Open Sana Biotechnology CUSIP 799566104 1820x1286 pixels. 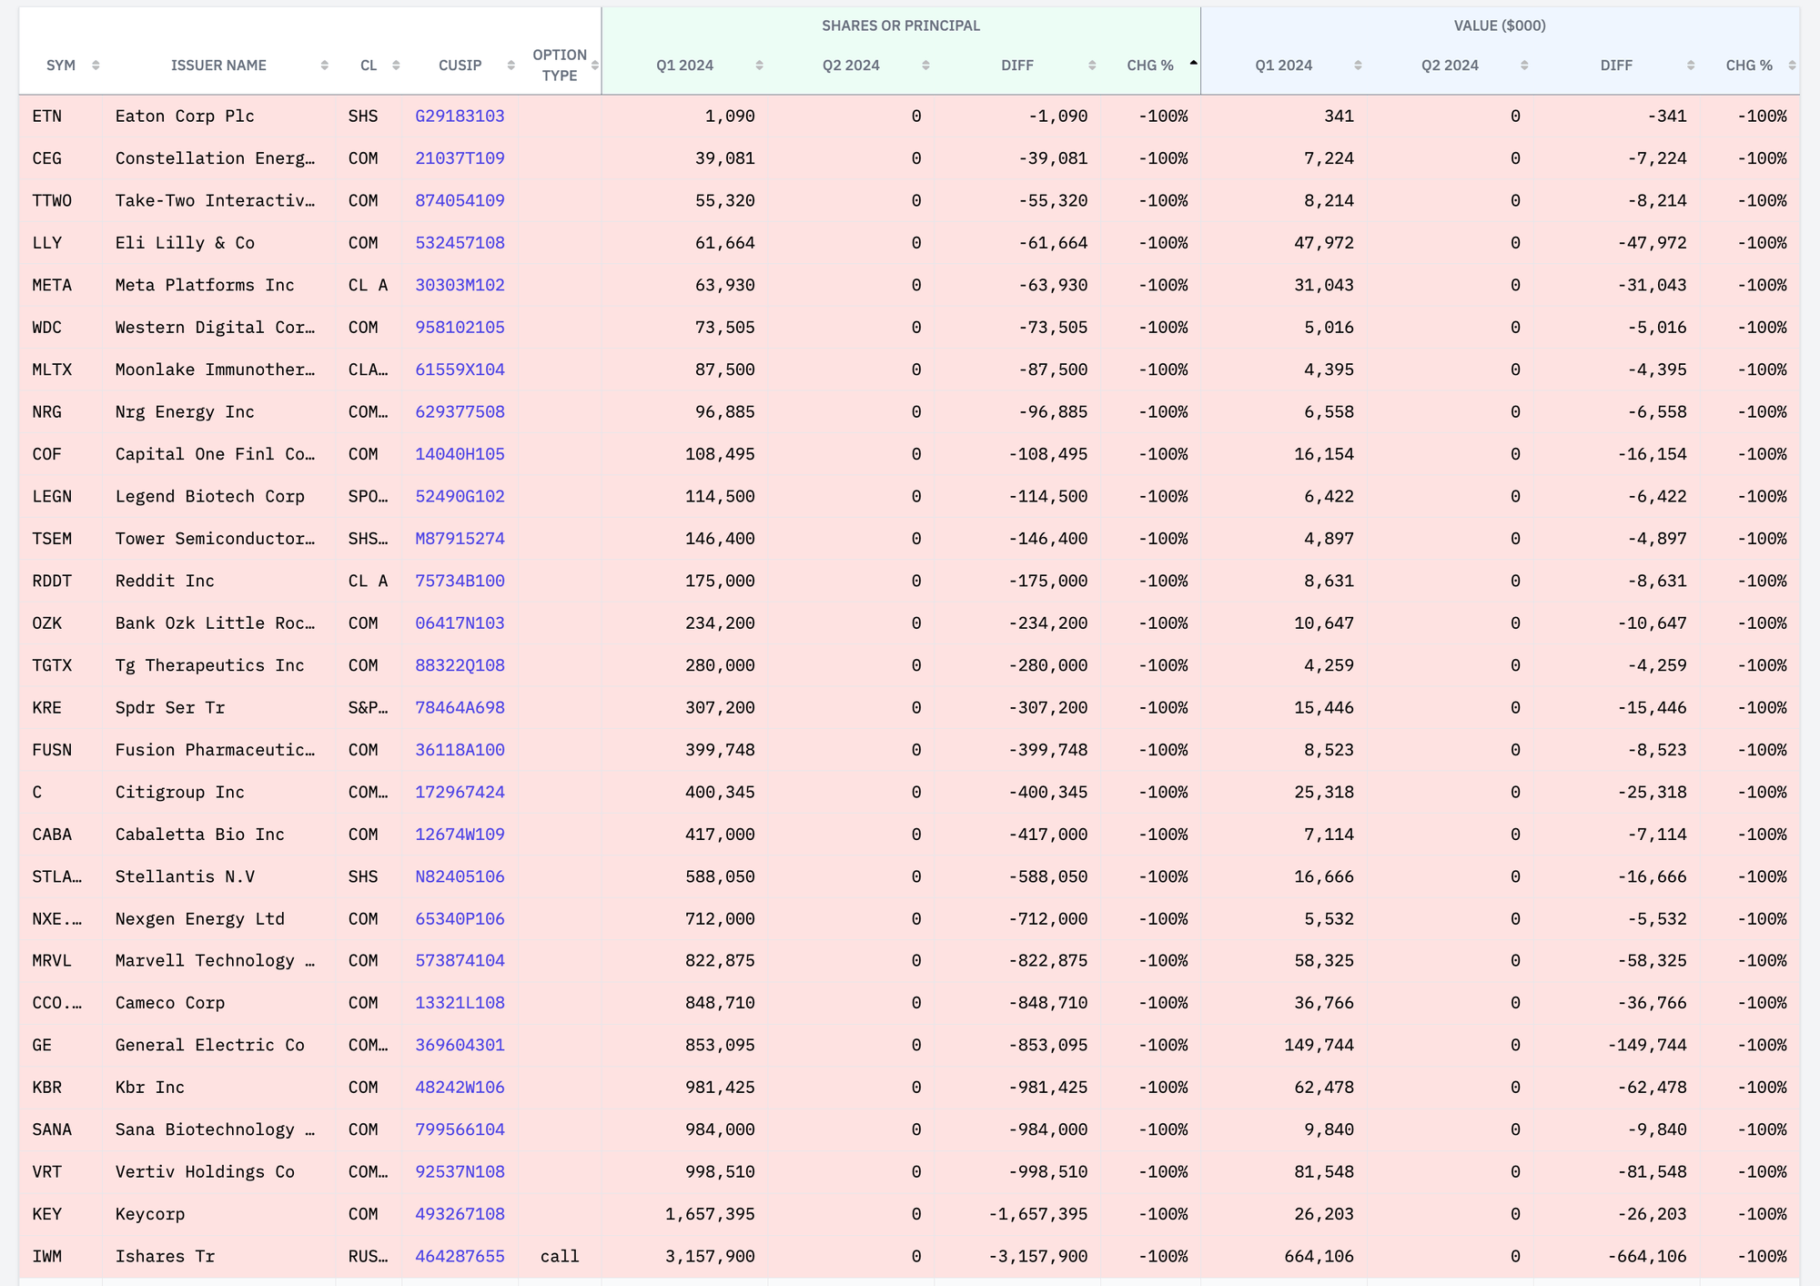tap(460, 1129)
